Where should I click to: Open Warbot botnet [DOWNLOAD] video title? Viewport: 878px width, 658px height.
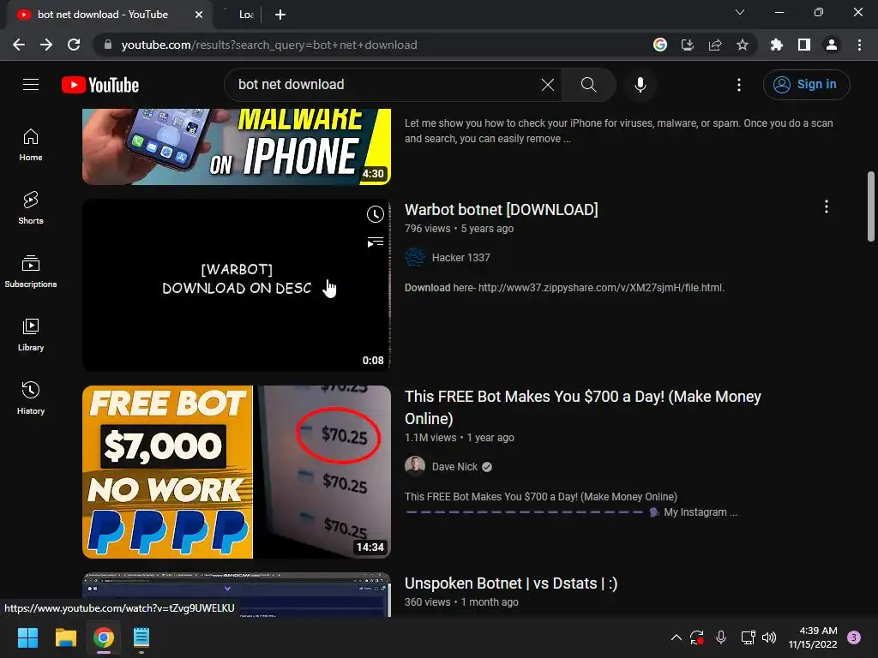[x=501, y=209]
